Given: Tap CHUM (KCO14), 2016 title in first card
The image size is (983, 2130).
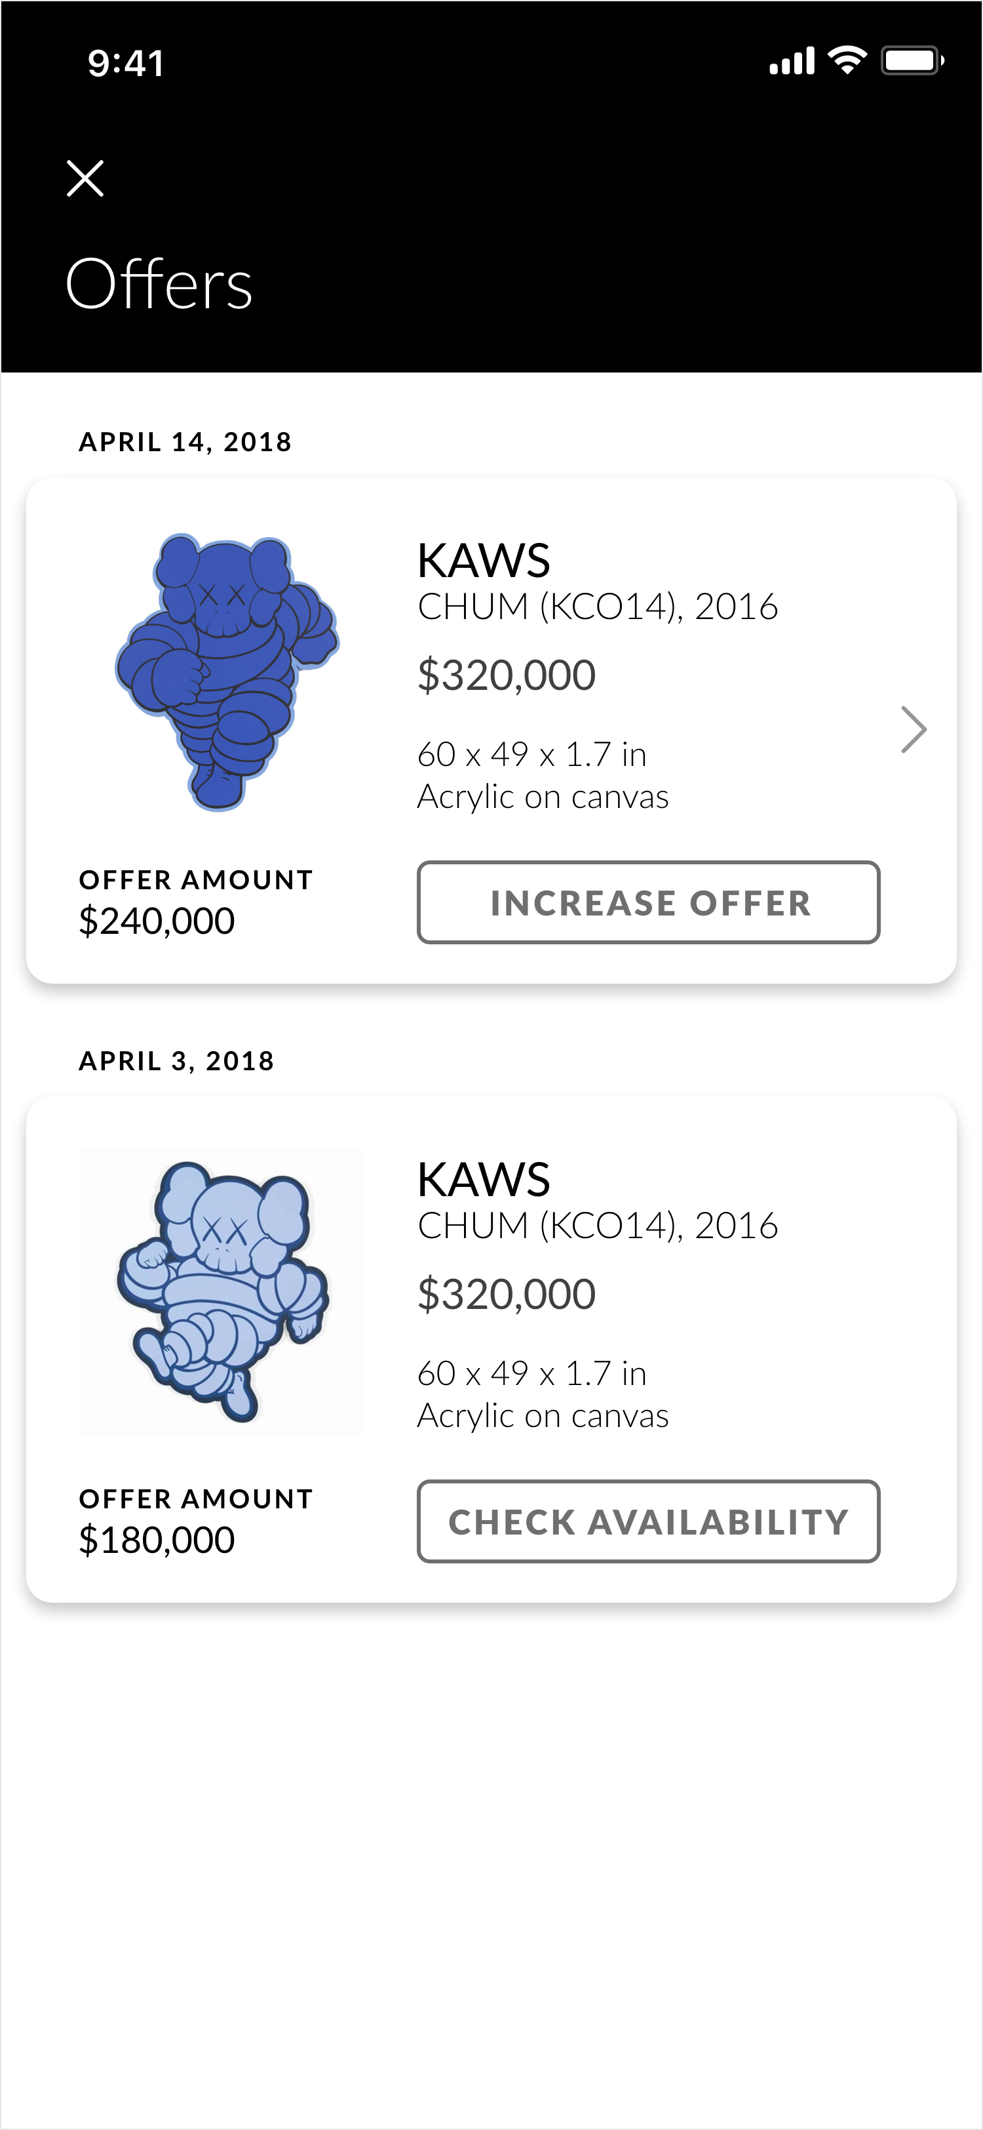Looking at the screenshot, I should tap(597, 607).
